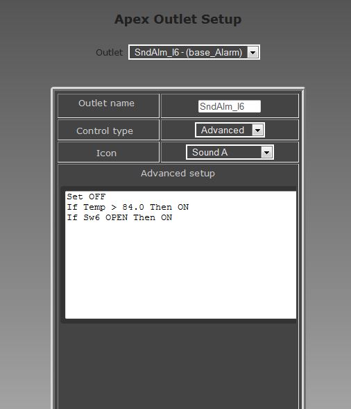Click the Icon dropdown arrow button
Viewport: 351px width, 409px height.
pos(266,152)
